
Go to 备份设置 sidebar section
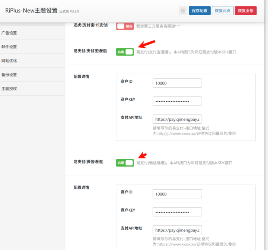pos(32,75)
